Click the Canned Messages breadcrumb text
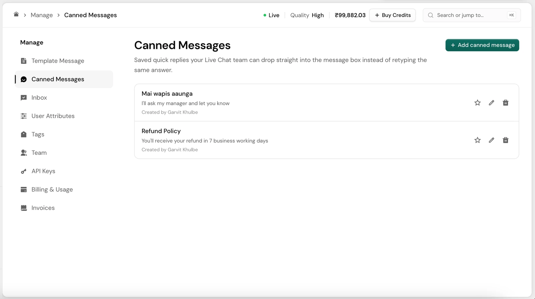 [x=90, y=15]
